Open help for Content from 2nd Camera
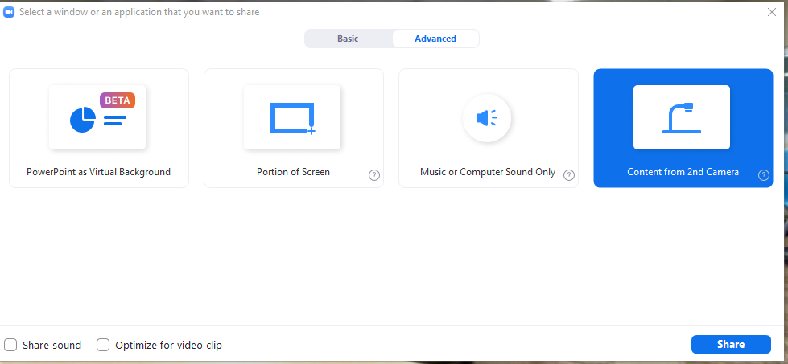The height and width of the screenshot is (364, 788). pyautogui.click(x=764, y=175)
